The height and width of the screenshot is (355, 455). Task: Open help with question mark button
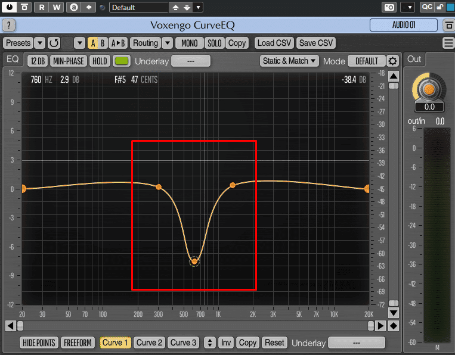[9, 25]
